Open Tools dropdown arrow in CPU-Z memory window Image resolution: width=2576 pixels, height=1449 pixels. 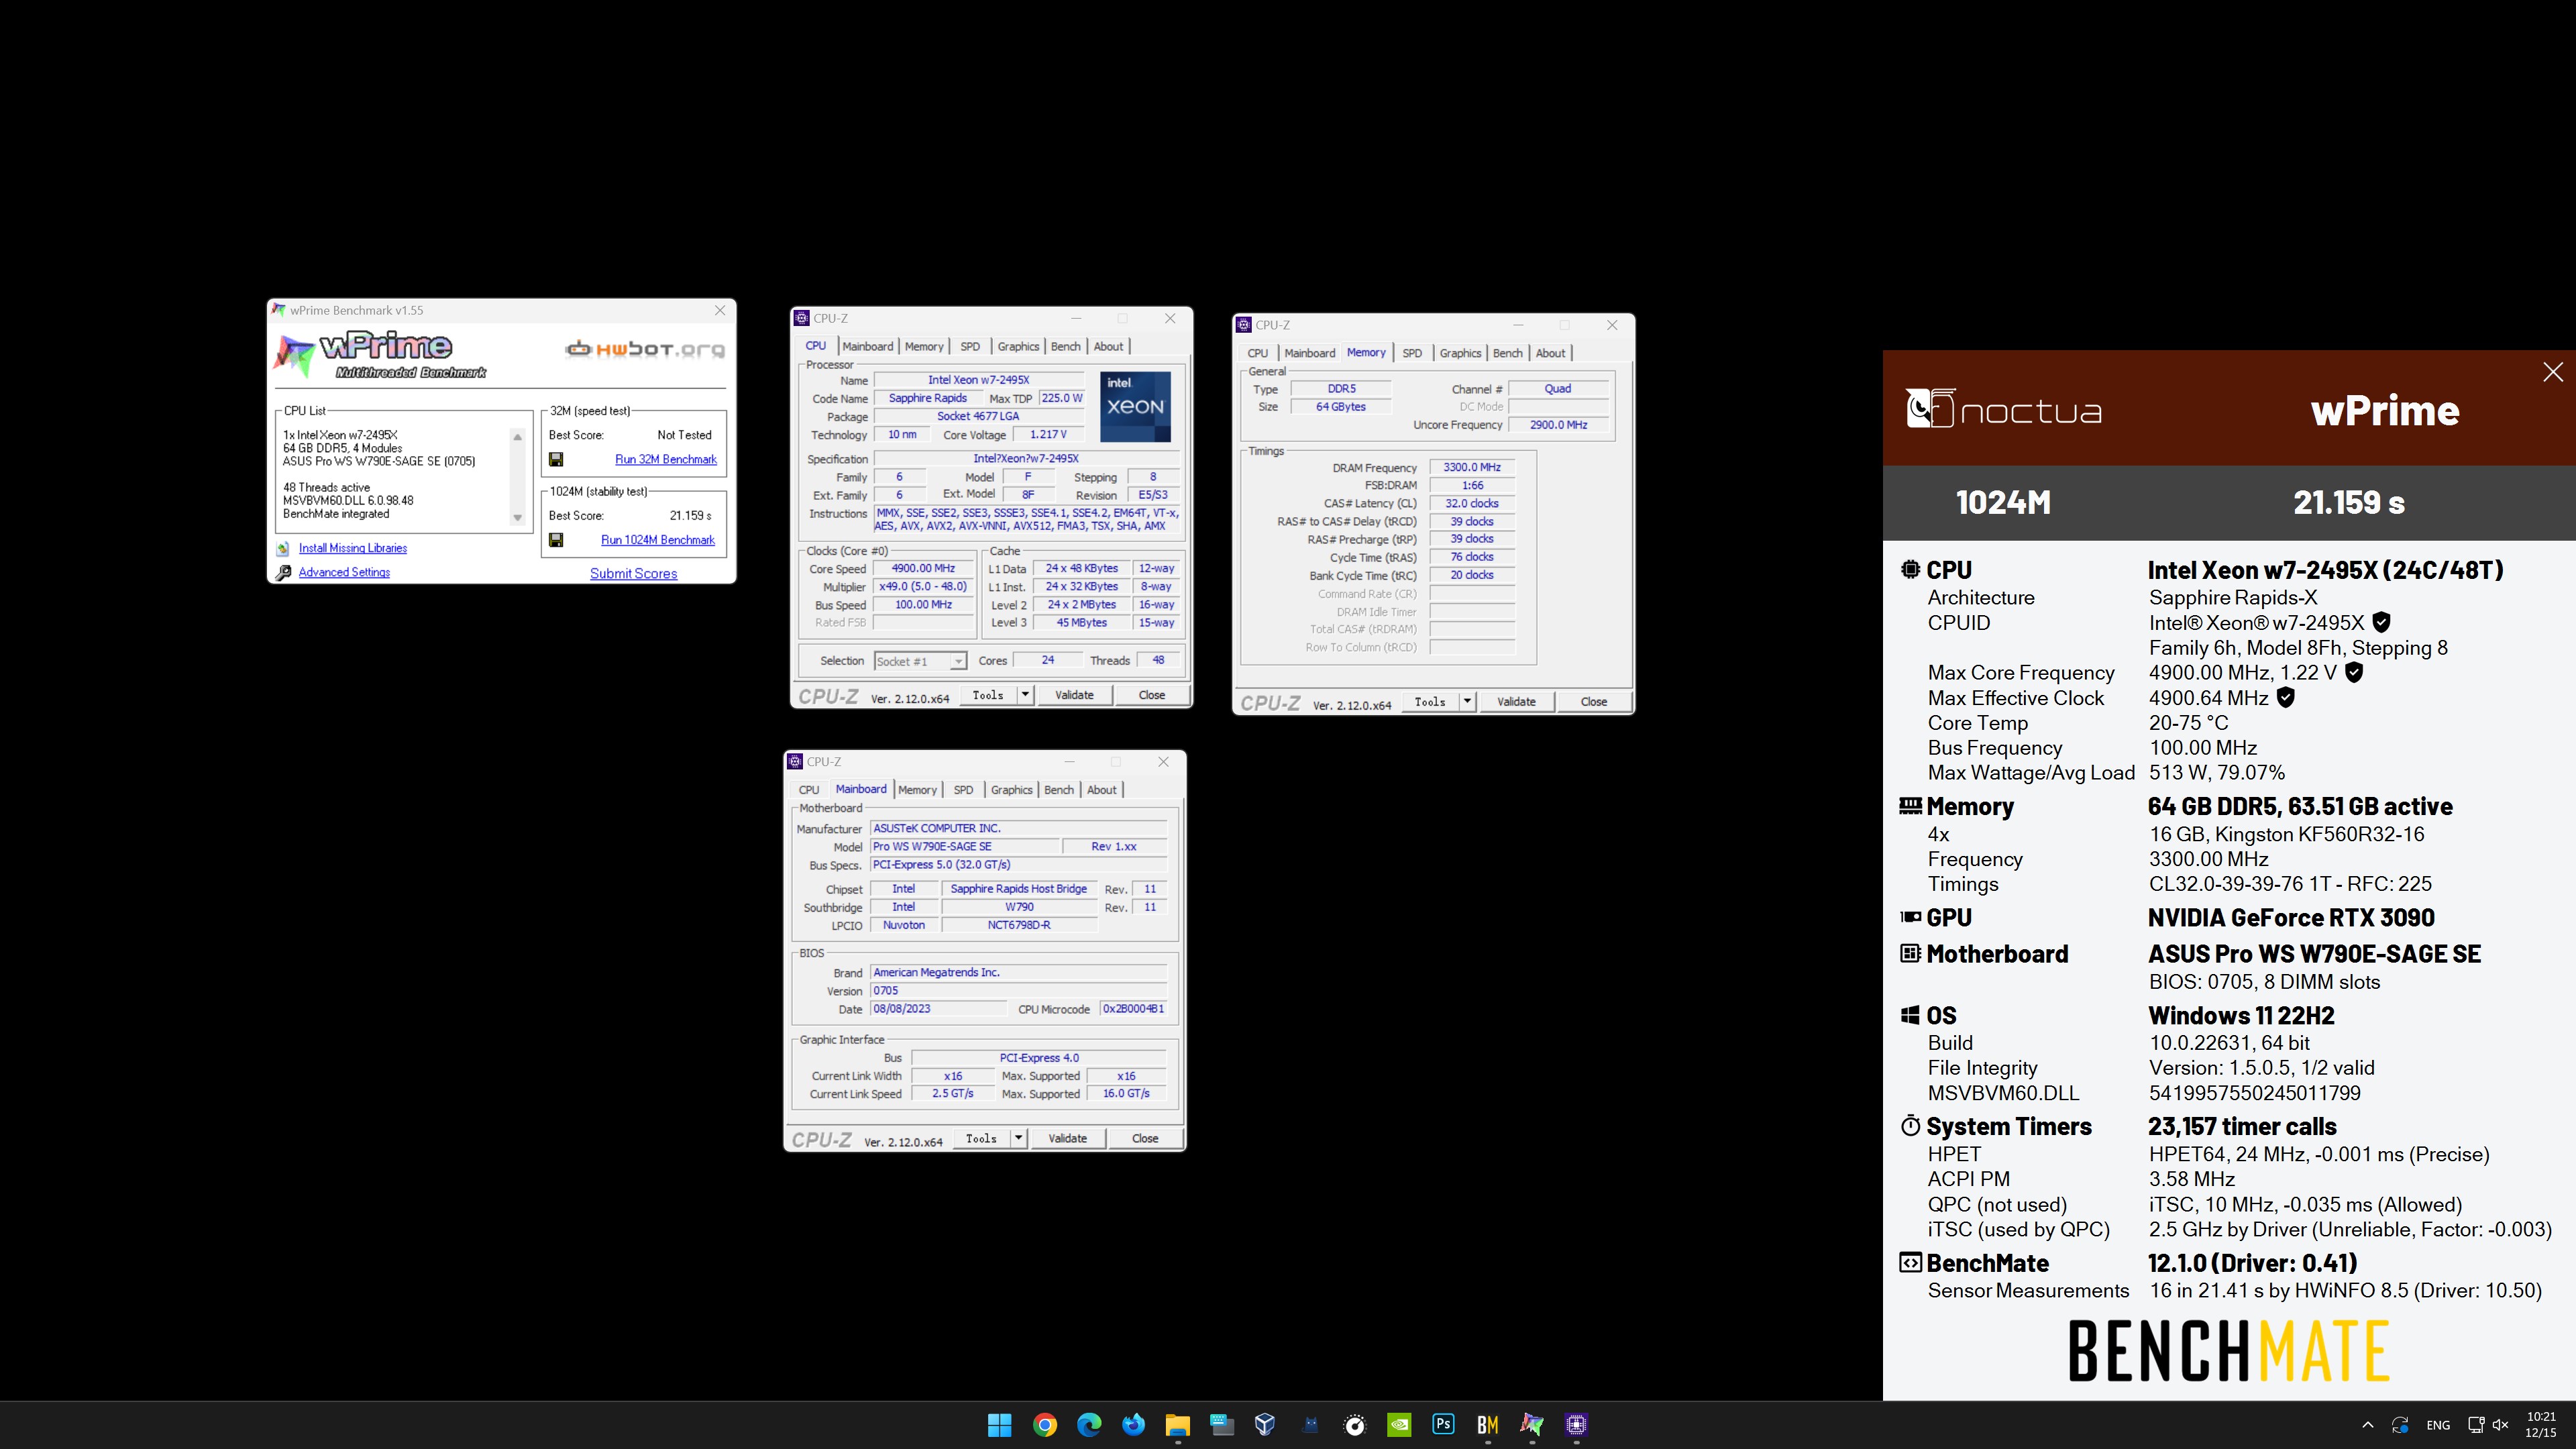pyautogui.click(x=1466, y=701)
